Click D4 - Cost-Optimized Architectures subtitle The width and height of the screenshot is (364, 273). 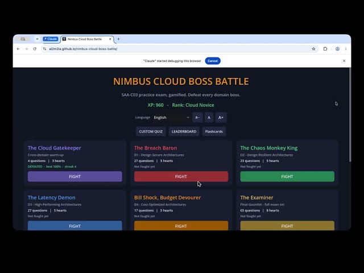(x=160, y=205)
